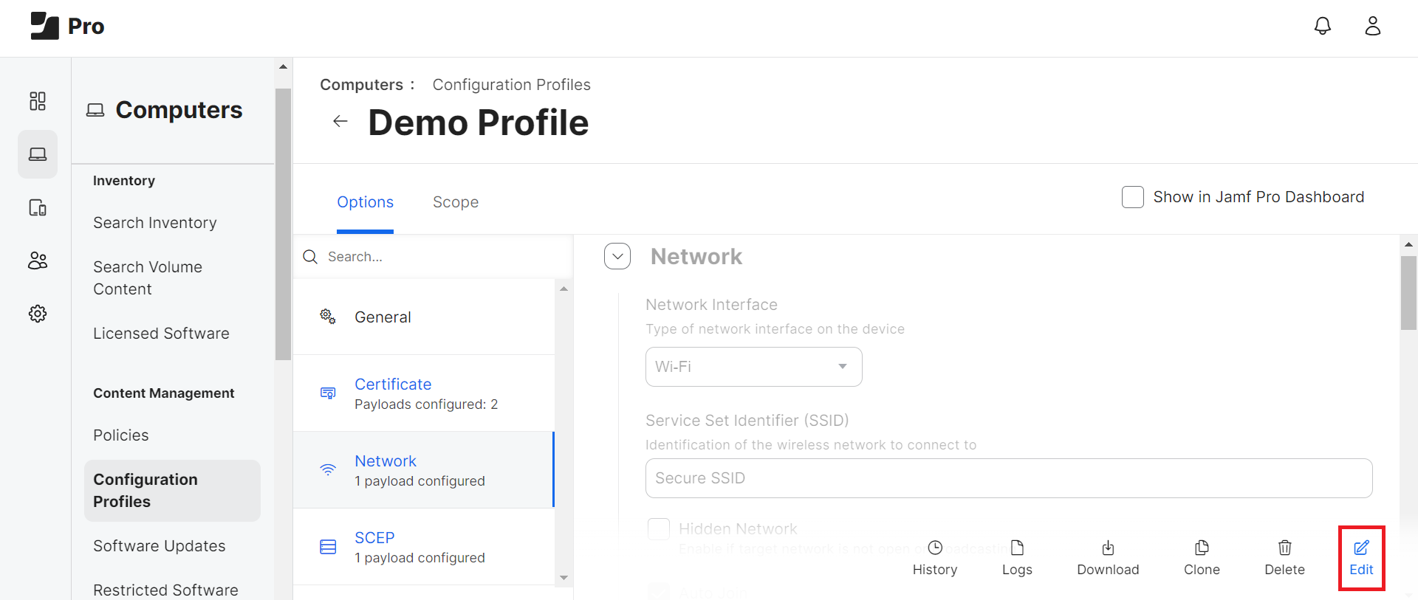1418x600 pixels.
Task: Click Configuration Profiles in the breadcrumb
Action: coord(511,85)
